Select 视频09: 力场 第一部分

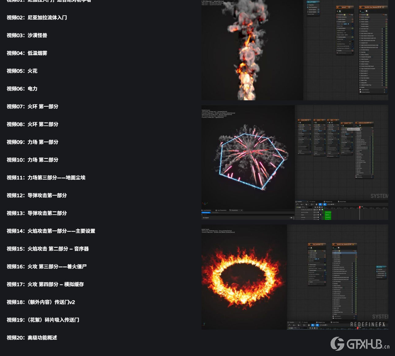click(x=33, y=142)
